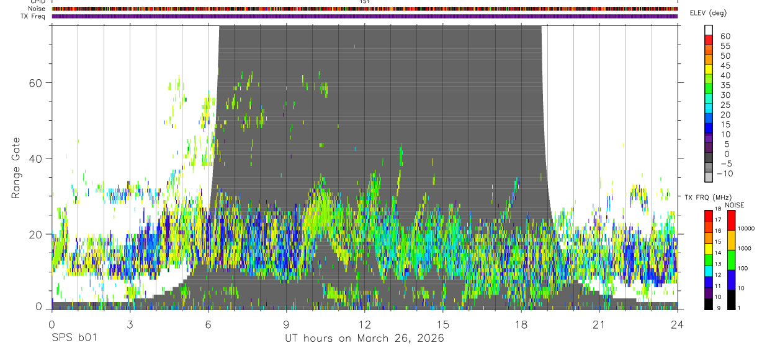Click the ELEV legend value 25
The height and width of the screenshot is (351, 762).
(725, 105)
